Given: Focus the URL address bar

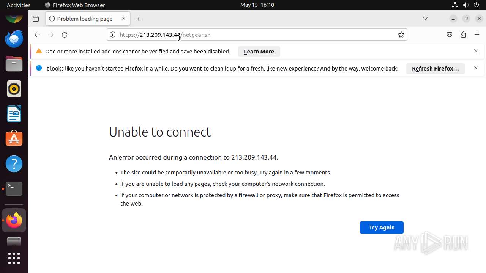Looking at the screenshot, I should pyautogui.click(x=266, y=35).
